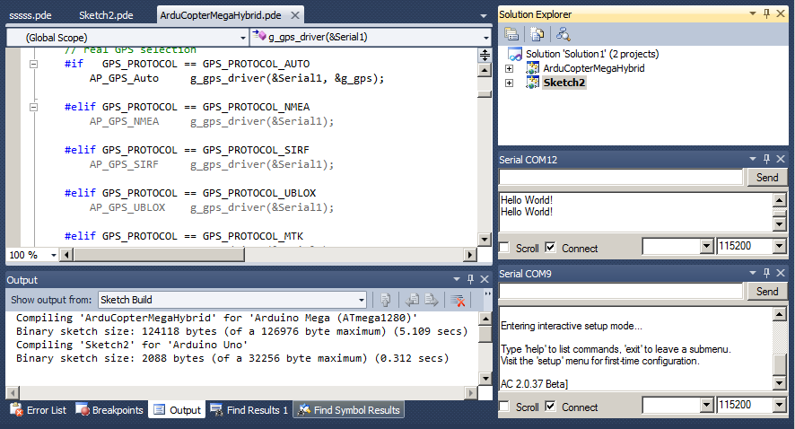Image resolution: width=795 pixels, height=429 pixels.
Task: Close the Serial COM12 panel
Action: (x=781, y=159)
